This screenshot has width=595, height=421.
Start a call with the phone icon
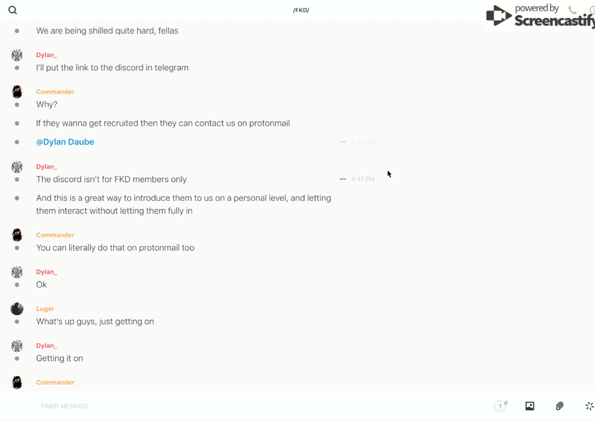pos(572,10)
